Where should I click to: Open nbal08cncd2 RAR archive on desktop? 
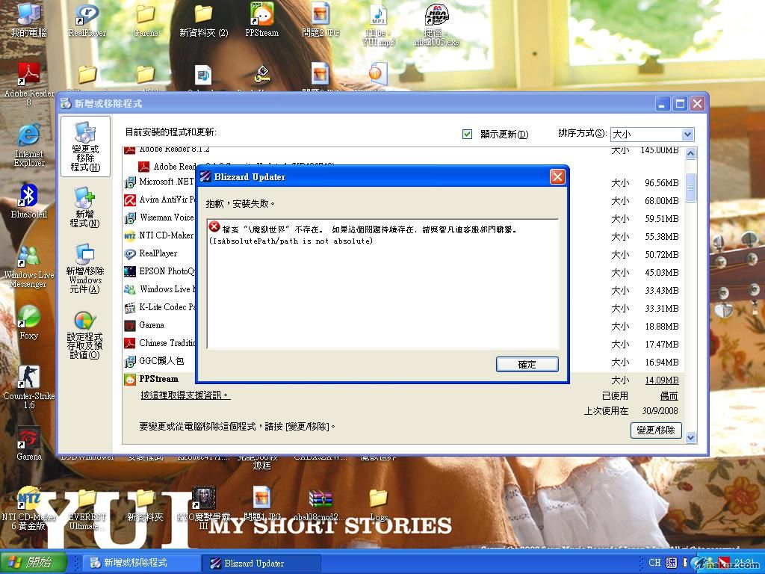pos(320,504)
